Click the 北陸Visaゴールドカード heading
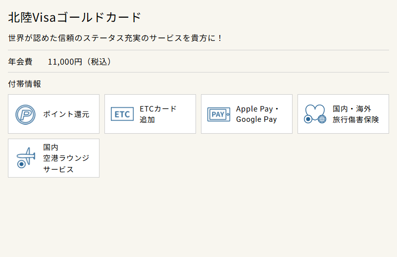397x257 pixels. click(x=74, y=17)
